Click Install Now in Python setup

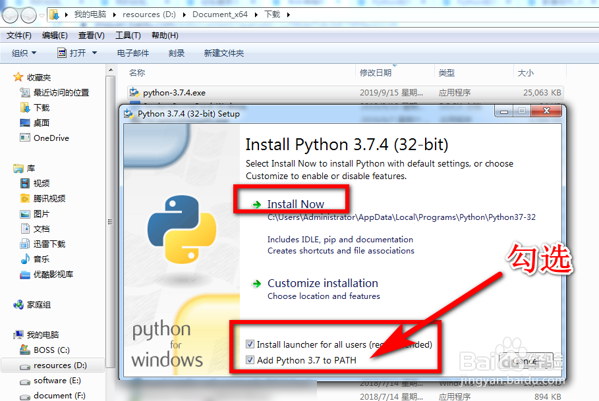(296, 204)
